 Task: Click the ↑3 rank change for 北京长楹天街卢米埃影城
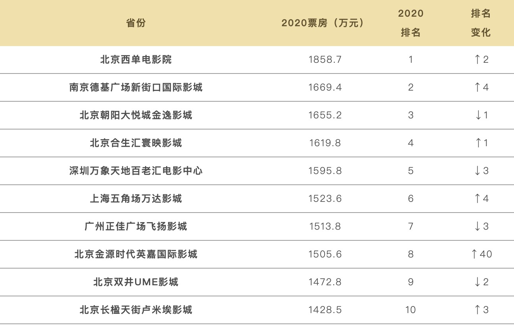pyautogui.click(x=481, y=310)
